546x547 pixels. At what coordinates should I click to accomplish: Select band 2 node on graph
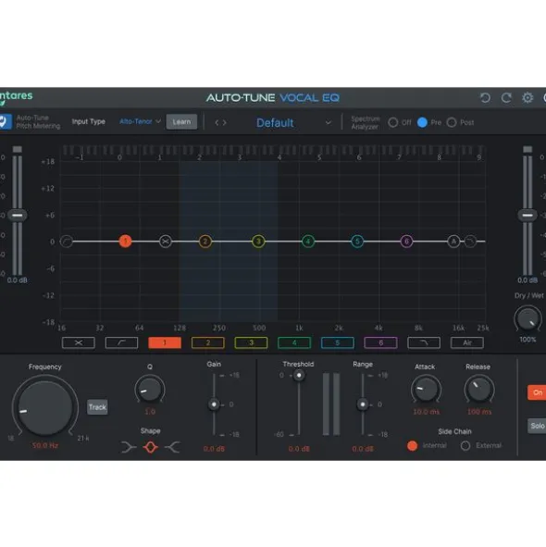click(x=205, y=241)
